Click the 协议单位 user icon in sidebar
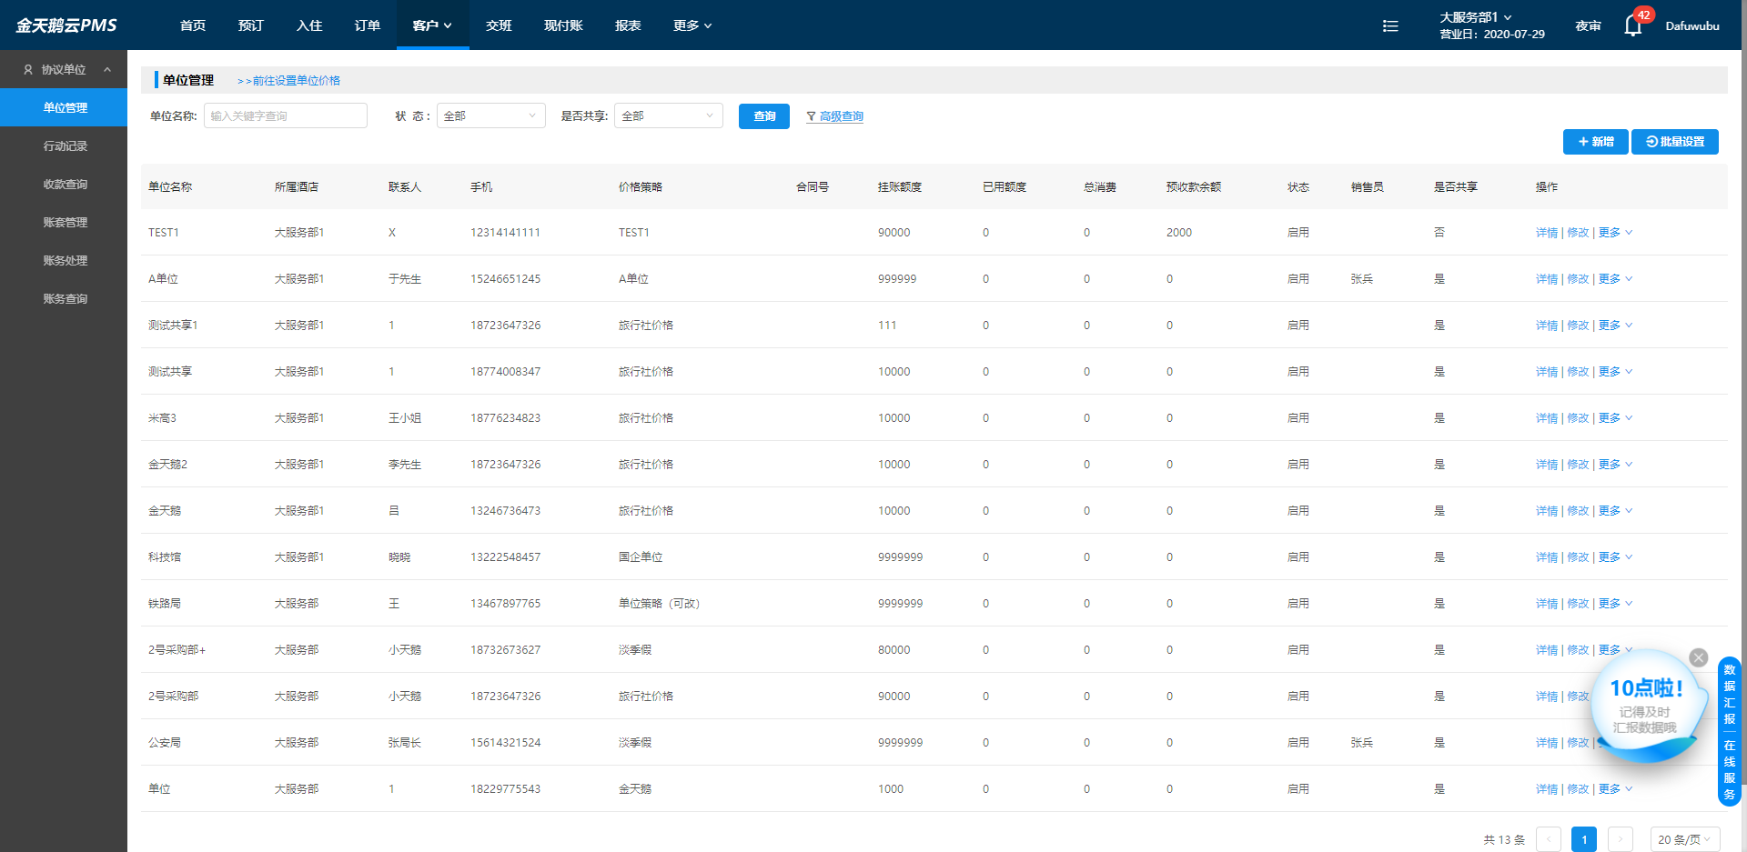Screen dimensions: 1747x852 (28, 69)
